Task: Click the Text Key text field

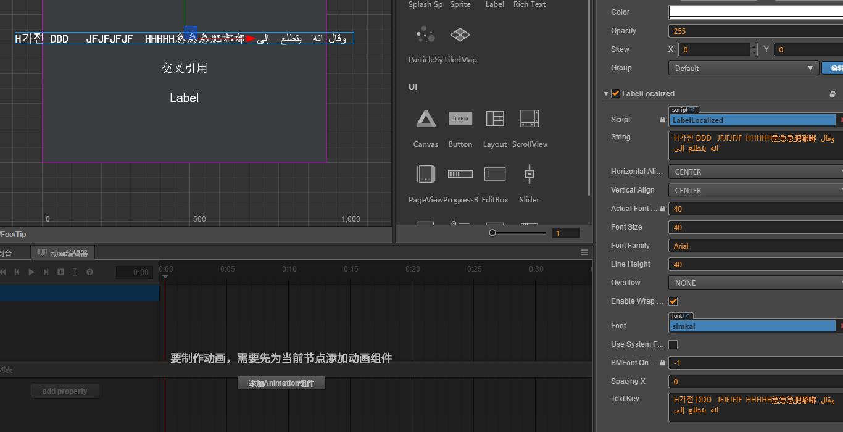Action: [x=755, y=407]
